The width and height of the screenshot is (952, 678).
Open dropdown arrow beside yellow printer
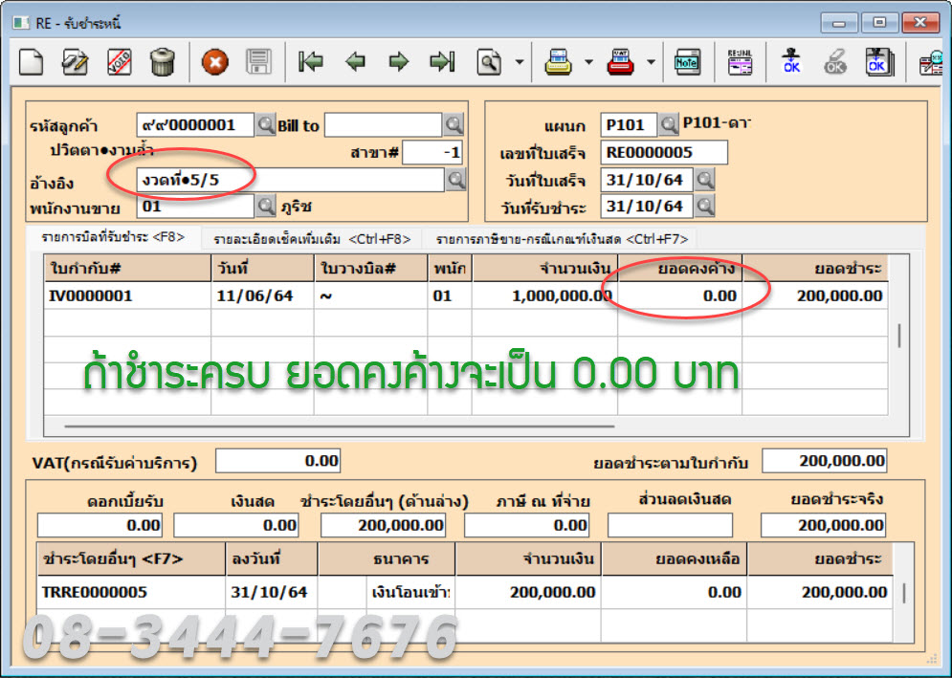tap(589, 62)
